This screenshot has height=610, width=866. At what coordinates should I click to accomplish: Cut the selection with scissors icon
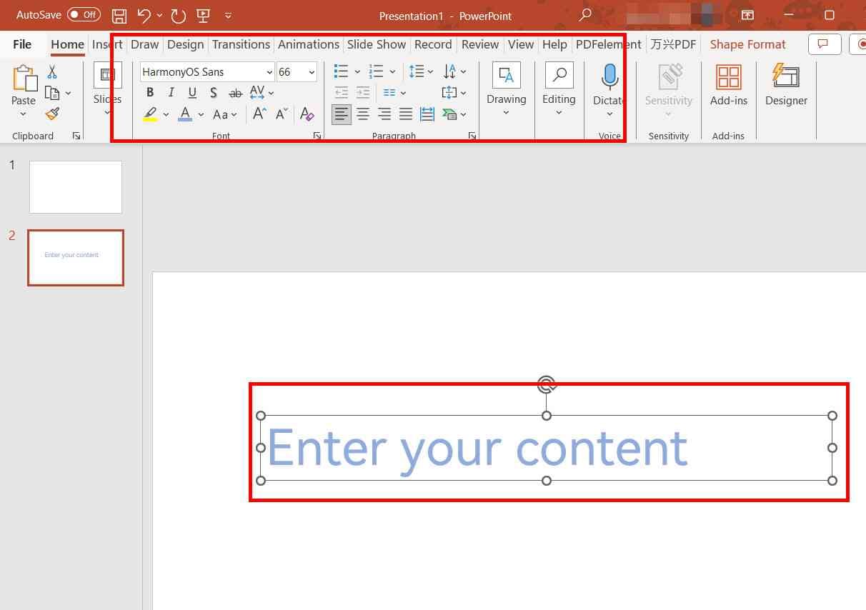pyautogui.click(x=52, y=72)
